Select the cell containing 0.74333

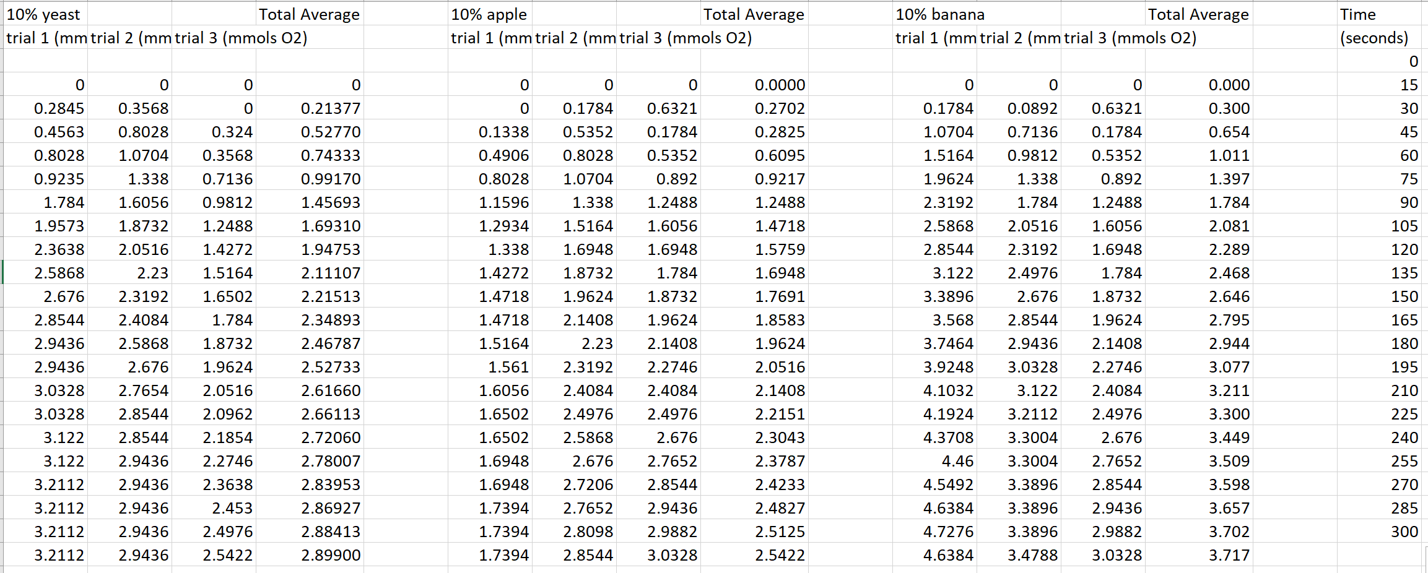[x=310, y=155]
